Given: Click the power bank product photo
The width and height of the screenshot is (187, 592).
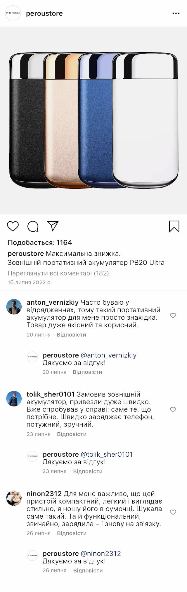Looking at the screenshot, I should pyautogui.click(x=93, y=120).
